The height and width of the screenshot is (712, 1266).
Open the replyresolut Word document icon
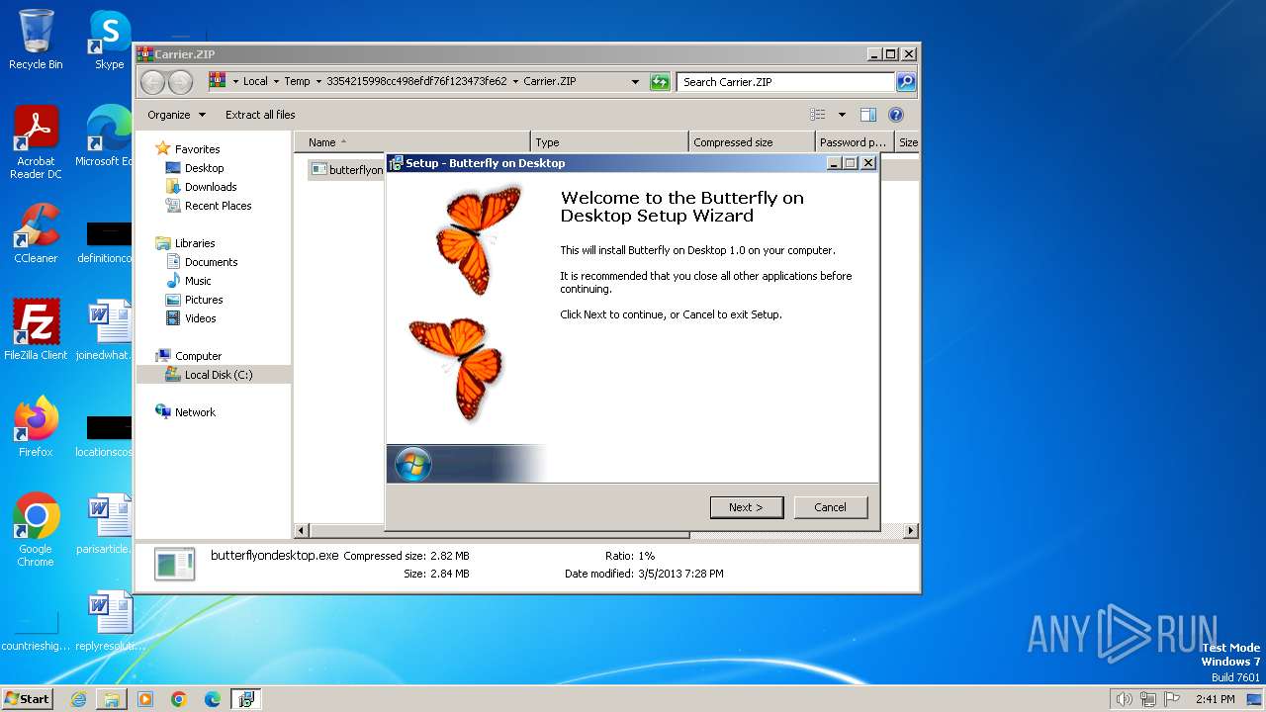point(109,621)
